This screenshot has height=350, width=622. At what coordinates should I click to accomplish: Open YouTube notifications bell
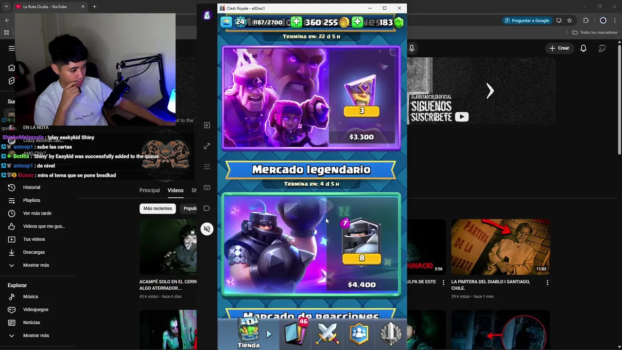click(583, 48)
